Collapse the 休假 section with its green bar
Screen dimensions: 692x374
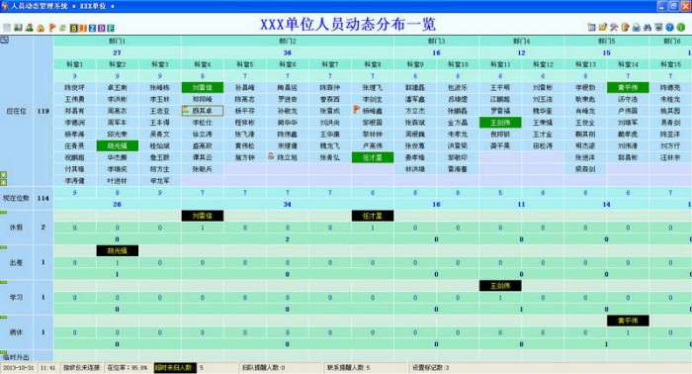coord(4,213)
